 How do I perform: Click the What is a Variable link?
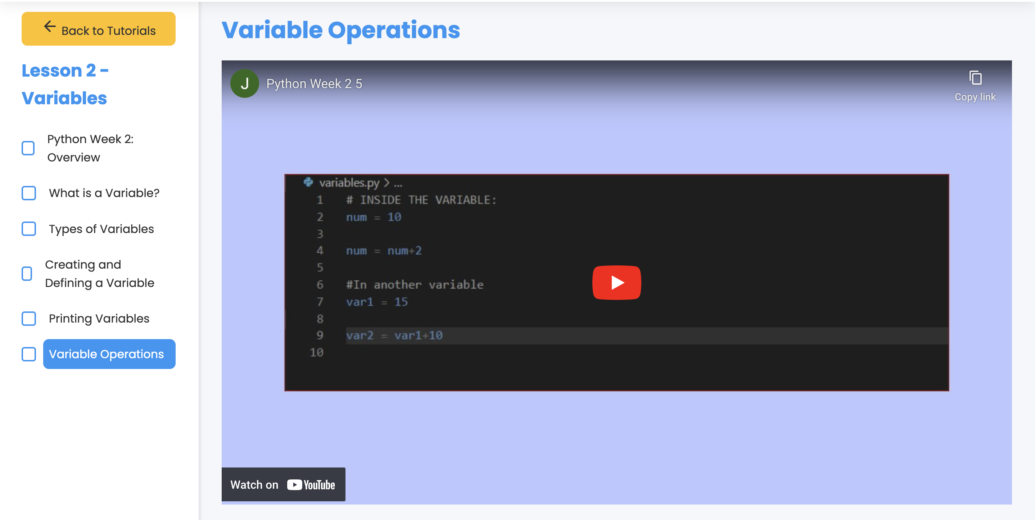[104, 193]
